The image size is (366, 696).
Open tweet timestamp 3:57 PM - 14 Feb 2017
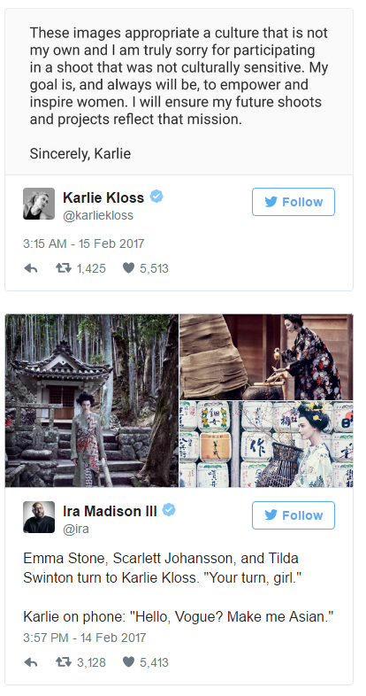[85, 638]
